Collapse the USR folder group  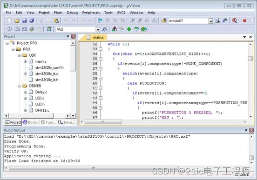tap(19, 55)
